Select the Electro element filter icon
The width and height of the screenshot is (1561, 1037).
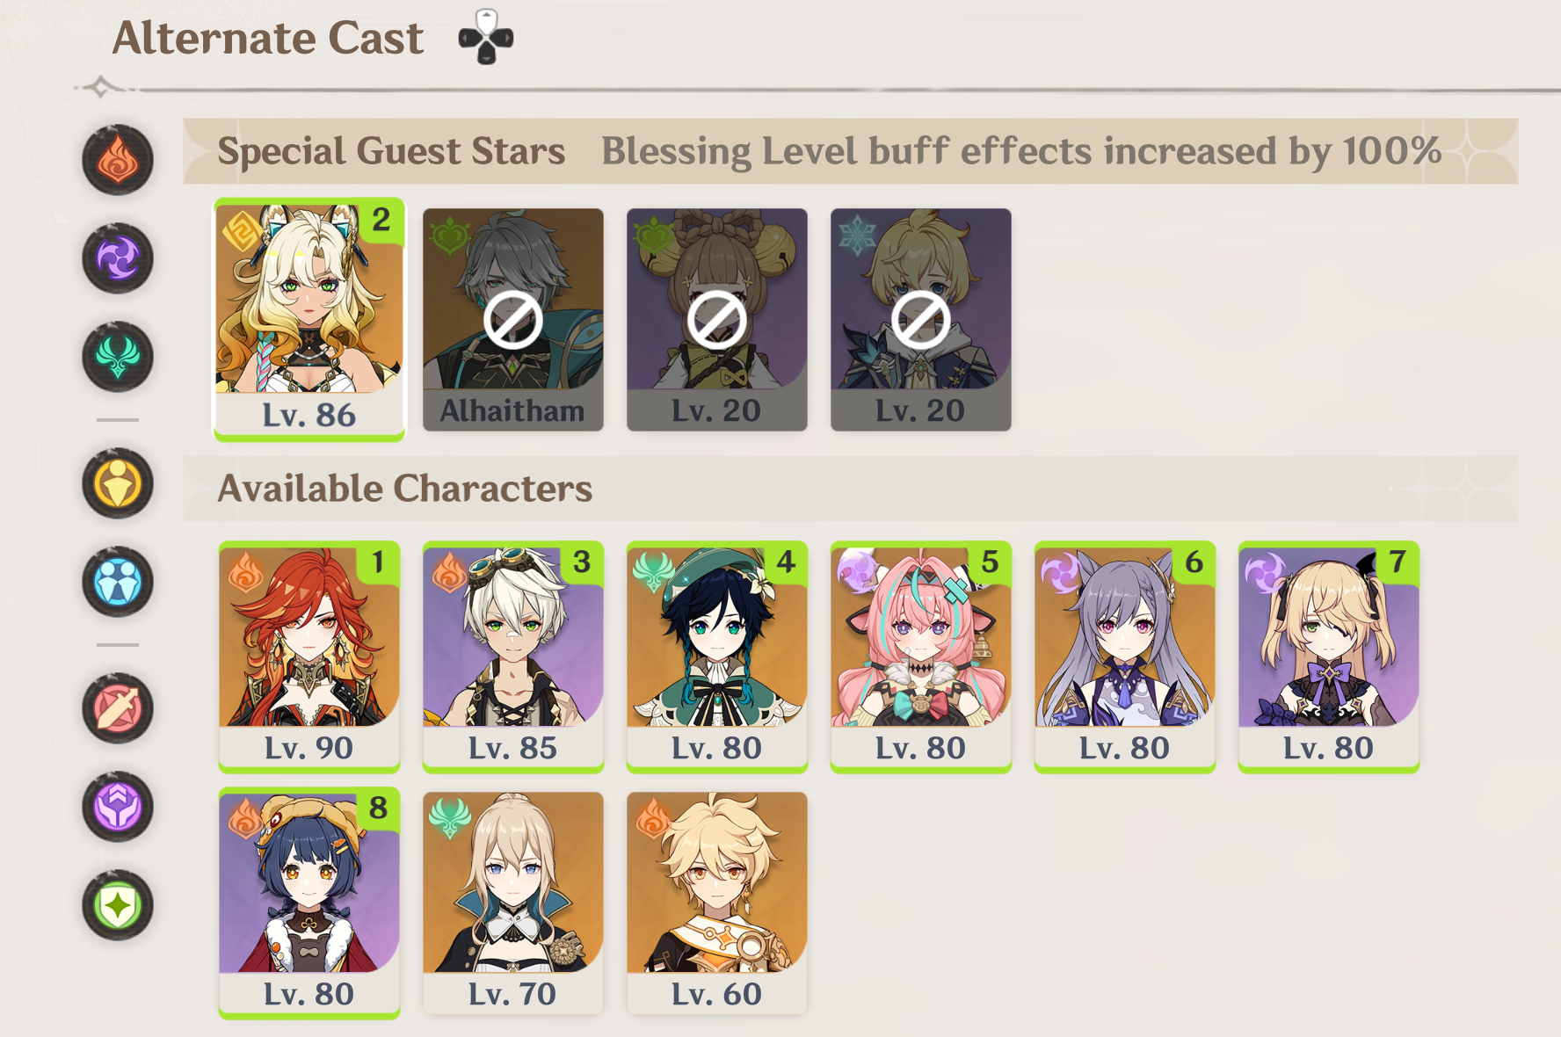click(x=118, y=258)
